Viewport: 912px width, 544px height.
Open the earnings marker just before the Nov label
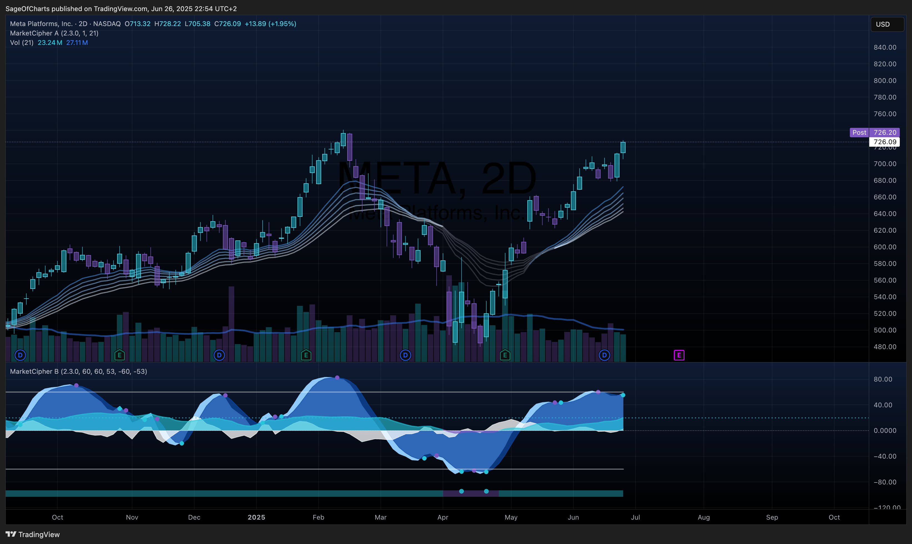[120, 355]
